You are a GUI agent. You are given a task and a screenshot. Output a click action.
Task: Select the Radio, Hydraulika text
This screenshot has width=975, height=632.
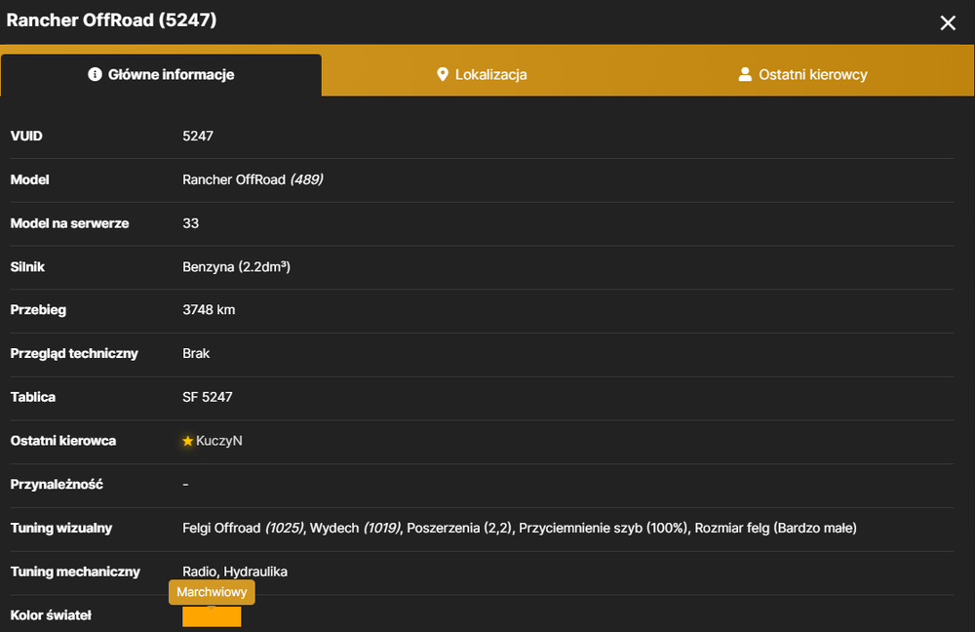coord(234,572)
